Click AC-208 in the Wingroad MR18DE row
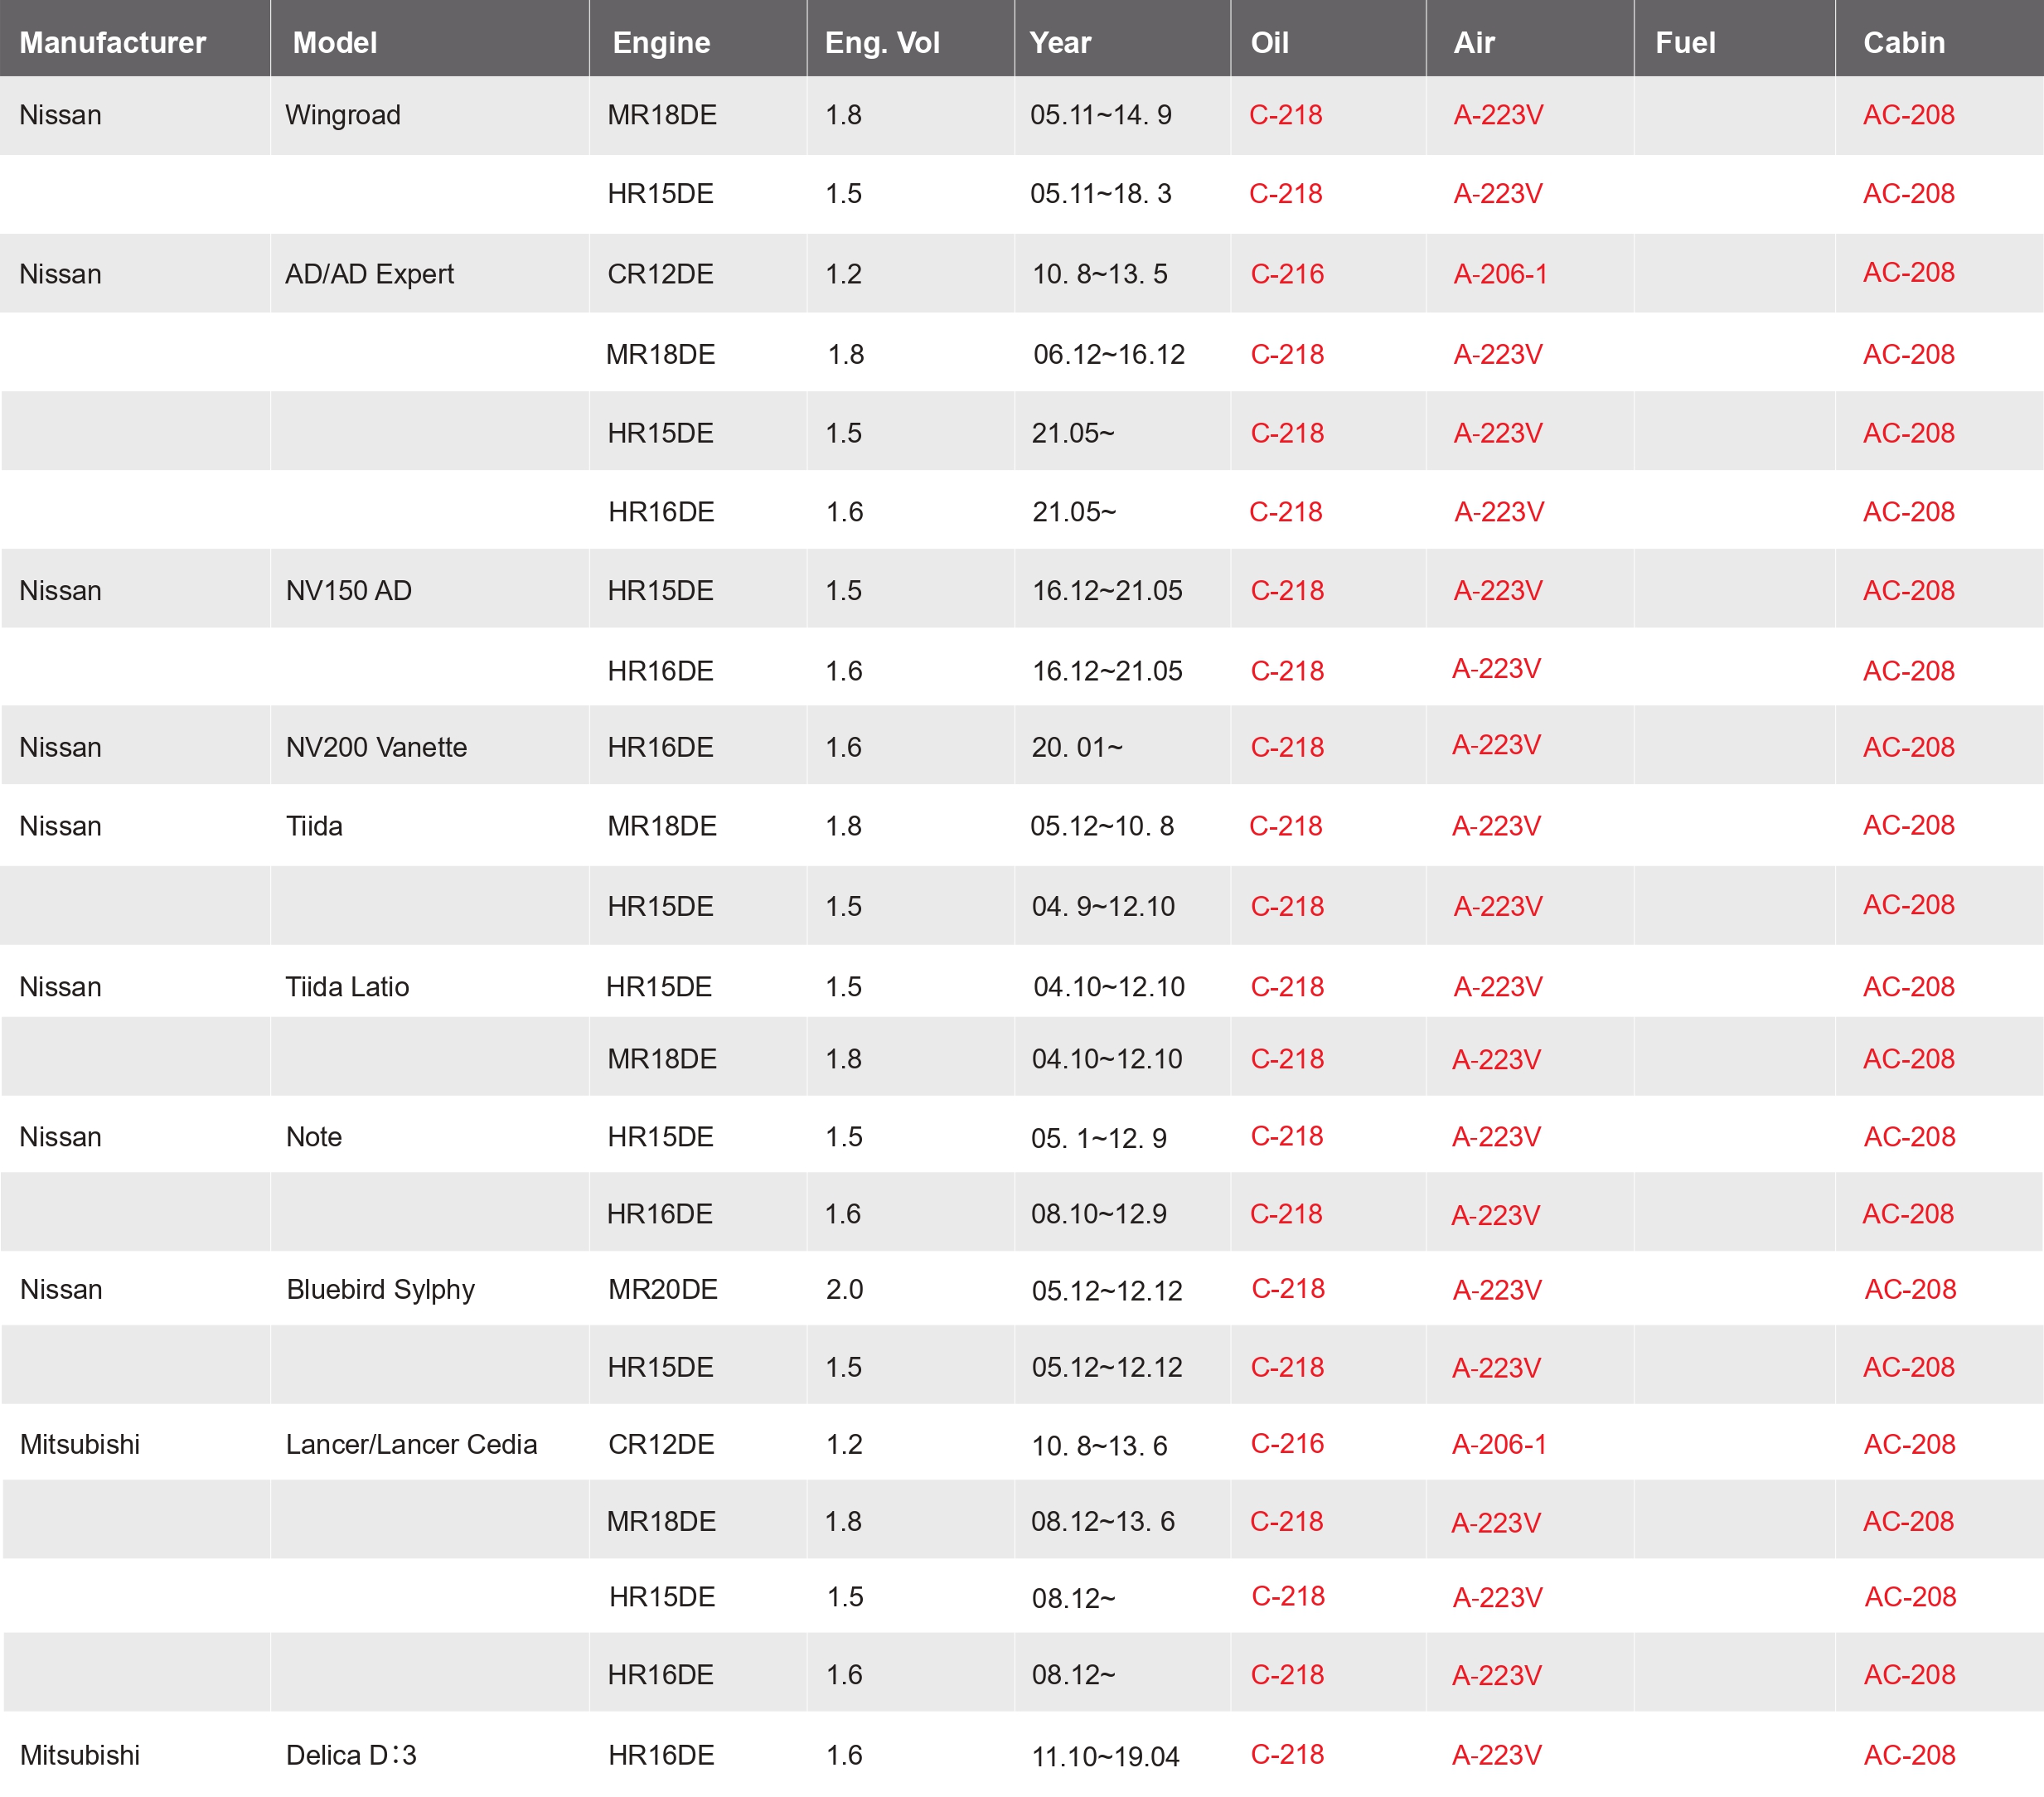The width and height of the screenshot is (2044, 1797). point(1908,115)
